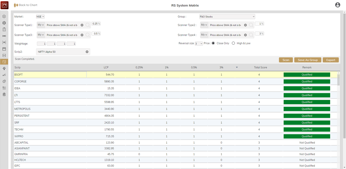The height and width of the screenshot is (169, 346).
Task: Open the grey pie timer sidebar icon
Action: 4,81
